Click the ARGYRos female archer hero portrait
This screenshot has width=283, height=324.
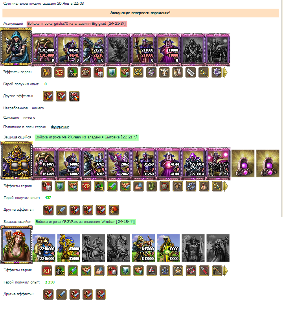pos(17,245)
